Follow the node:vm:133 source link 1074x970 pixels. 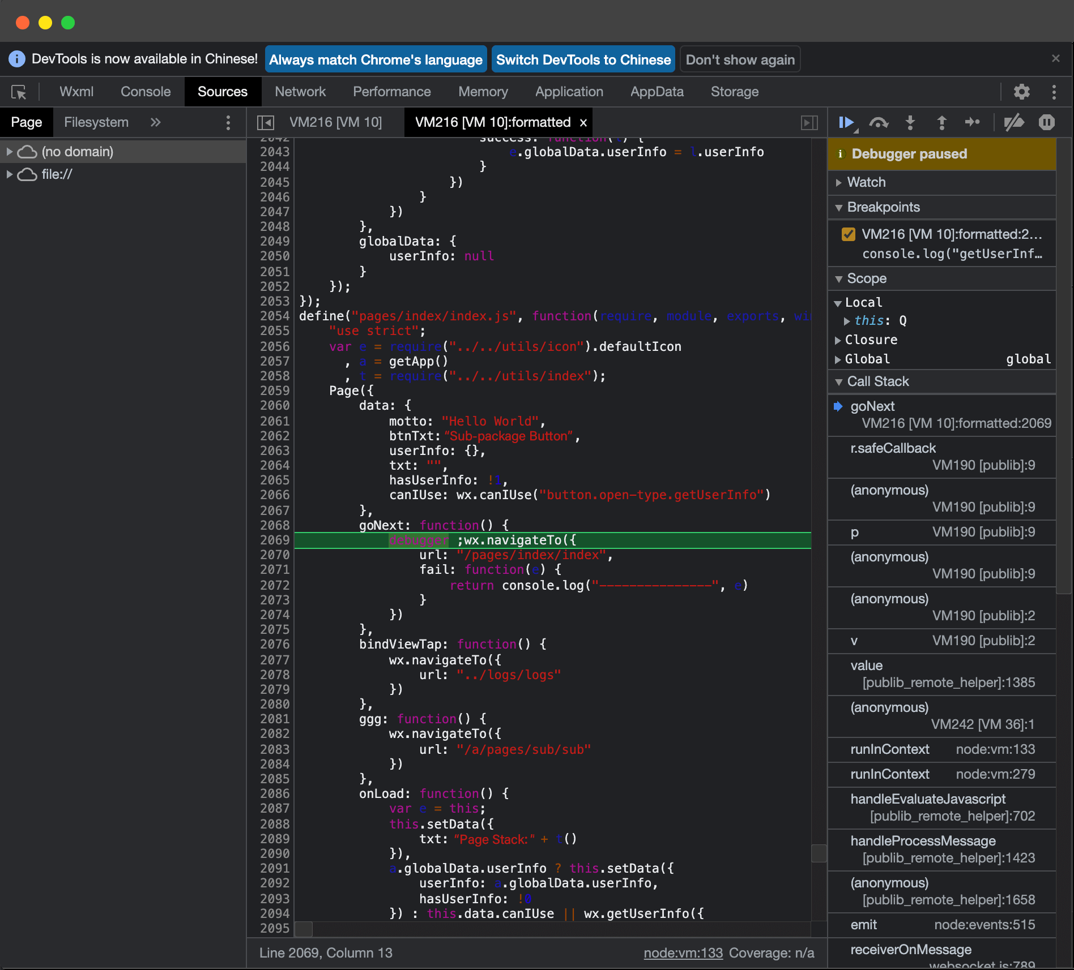(683, 953)
